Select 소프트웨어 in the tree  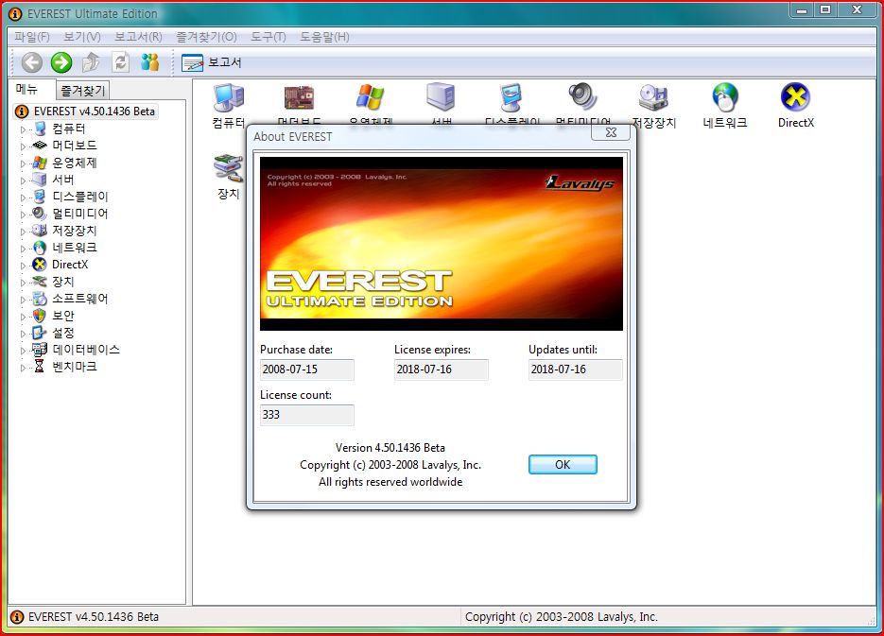pyautogui.click(x=80, y=299)
